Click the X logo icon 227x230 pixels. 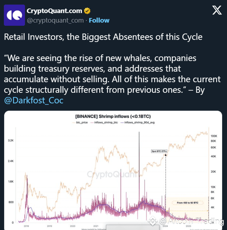coord(217,11)
